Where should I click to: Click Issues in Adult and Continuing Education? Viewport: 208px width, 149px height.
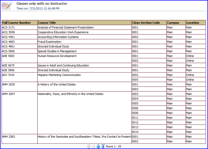pos(63,65)
